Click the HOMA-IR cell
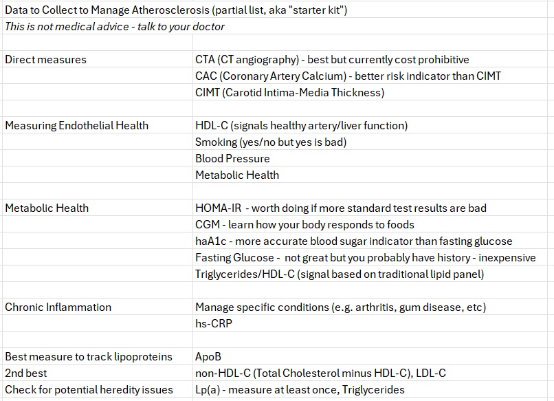The height and width of the screenshot is (401, 554). (340, 208)
